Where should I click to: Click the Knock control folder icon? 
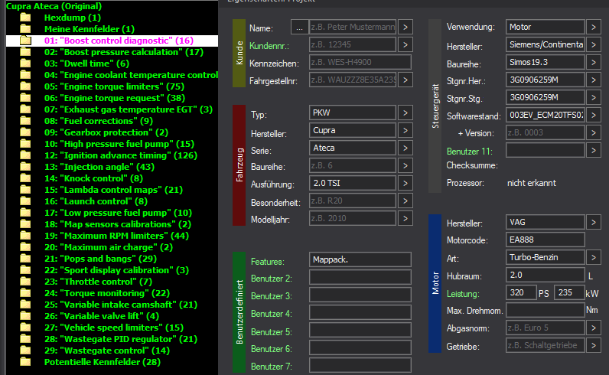(26, 178)
